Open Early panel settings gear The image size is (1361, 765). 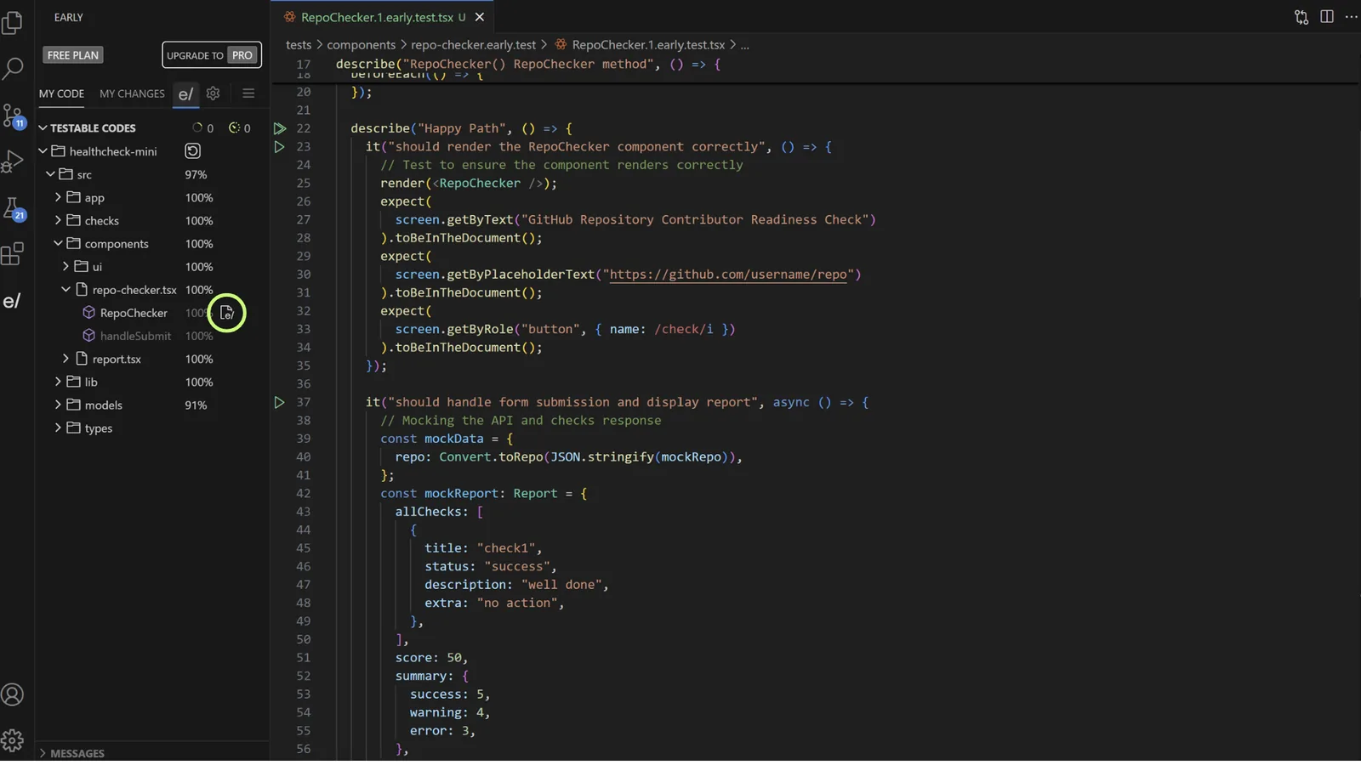tap(214, 93)
